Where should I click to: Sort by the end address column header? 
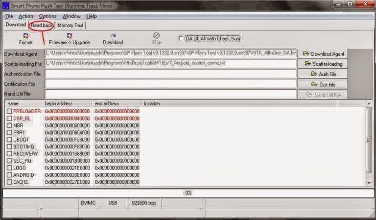pyautogui.click(x=117, y=103)
